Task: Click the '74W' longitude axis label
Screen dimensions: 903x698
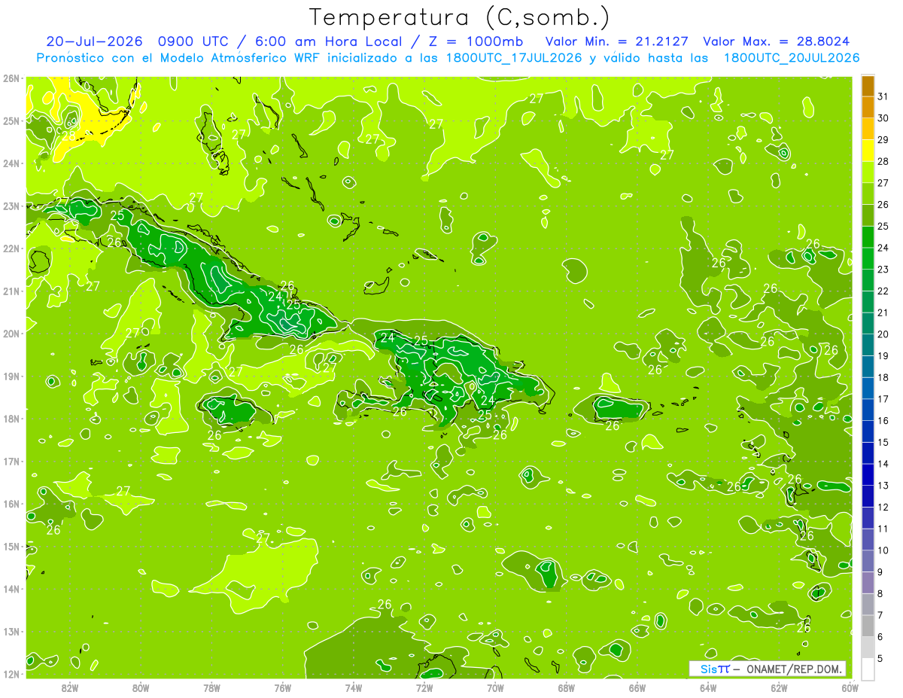Action: click(354, 687)
